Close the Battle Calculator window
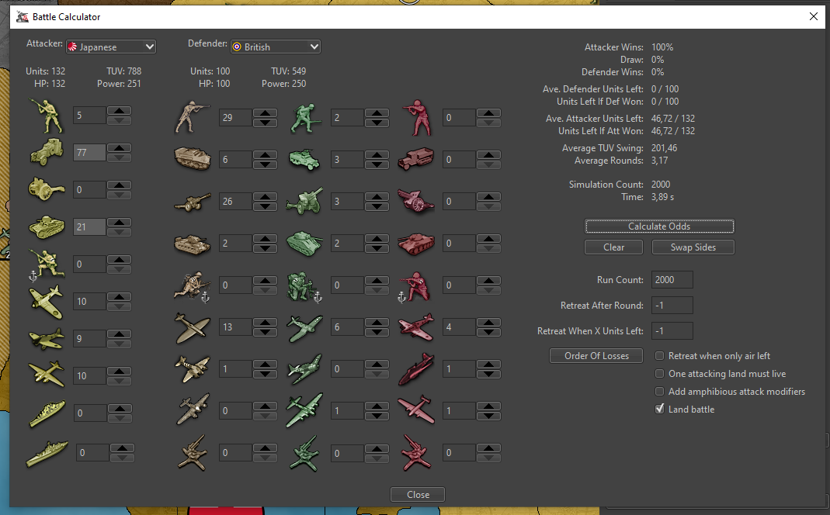 coord(814,16)
